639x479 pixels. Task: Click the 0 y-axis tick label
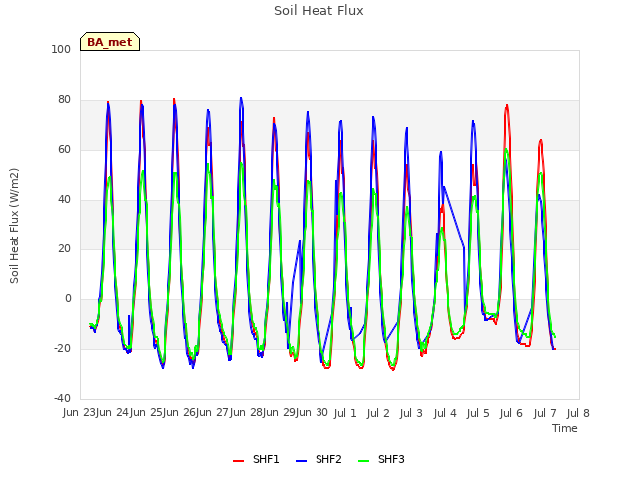pos(68,299)
